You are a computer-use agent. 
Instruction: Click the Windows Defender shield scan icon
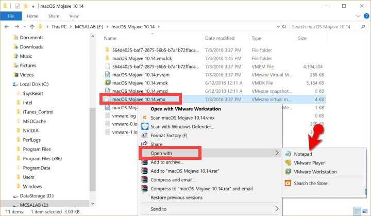coord(145,126)
